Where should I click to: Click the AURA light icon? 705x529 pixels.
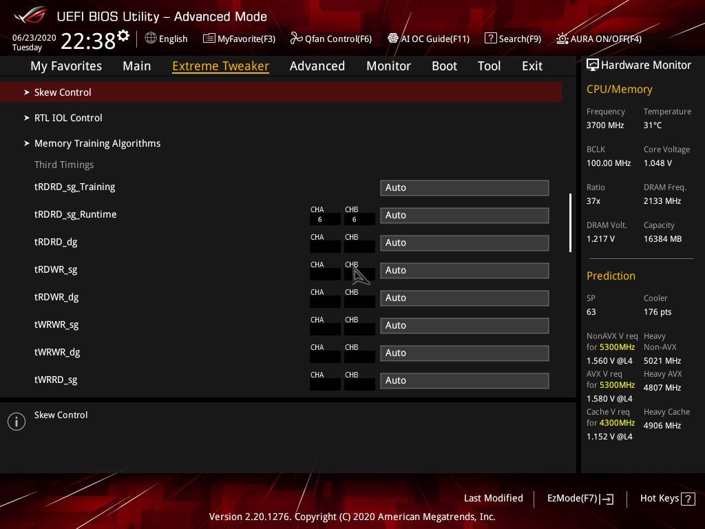[x=562, y=39]
